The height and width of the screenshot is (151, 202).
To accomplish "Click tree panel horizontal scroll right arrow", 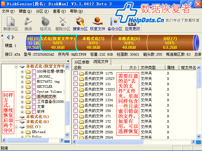I will click(x=62, y=140).
